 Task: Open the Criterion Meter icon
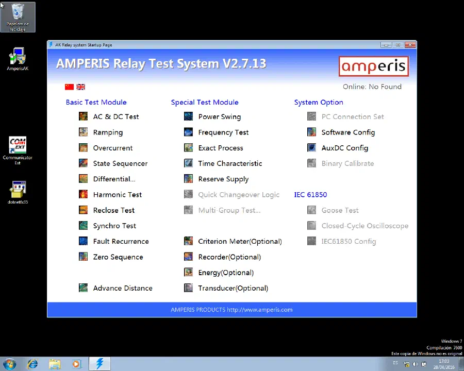click(188, 241)
